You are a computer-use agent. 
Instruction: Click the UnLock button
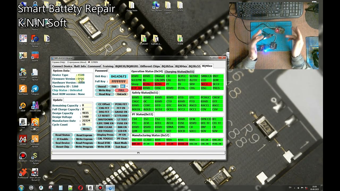(121, 94)
